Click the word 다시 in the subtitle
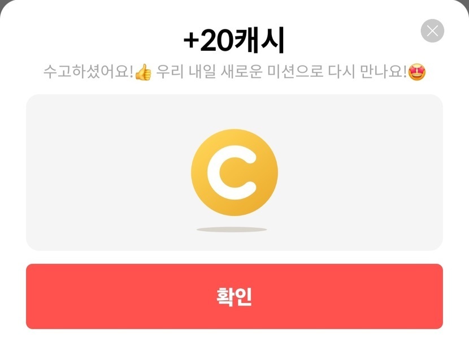The image size is (469, 359). [x=341, y=72]
